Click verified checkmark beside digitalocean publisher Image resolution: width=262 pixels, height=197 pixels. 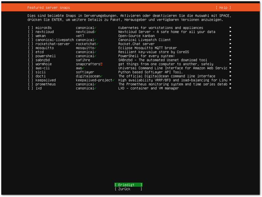pos(101,76)
